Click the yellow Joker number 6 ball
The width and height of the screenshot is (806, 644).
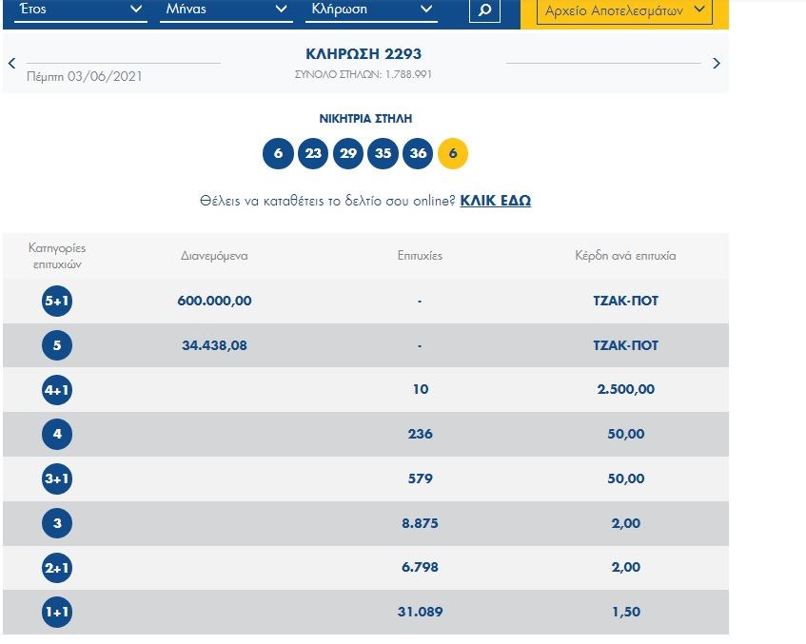[453, 153]
